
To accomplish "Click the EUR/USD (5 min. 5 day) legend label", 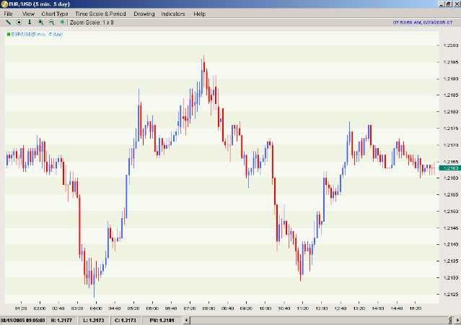I will coord(38,33).
